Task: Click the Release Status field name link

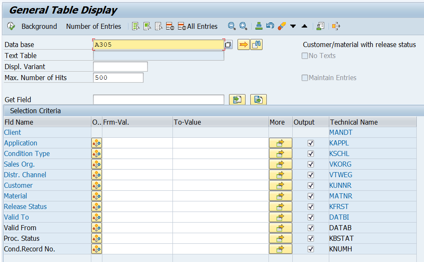Action: [x=25, y=207]
